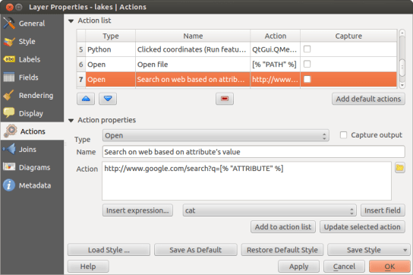413x275 pixels.
Task: Select the Python row 5 Type cell
Action: click(110, 49)
